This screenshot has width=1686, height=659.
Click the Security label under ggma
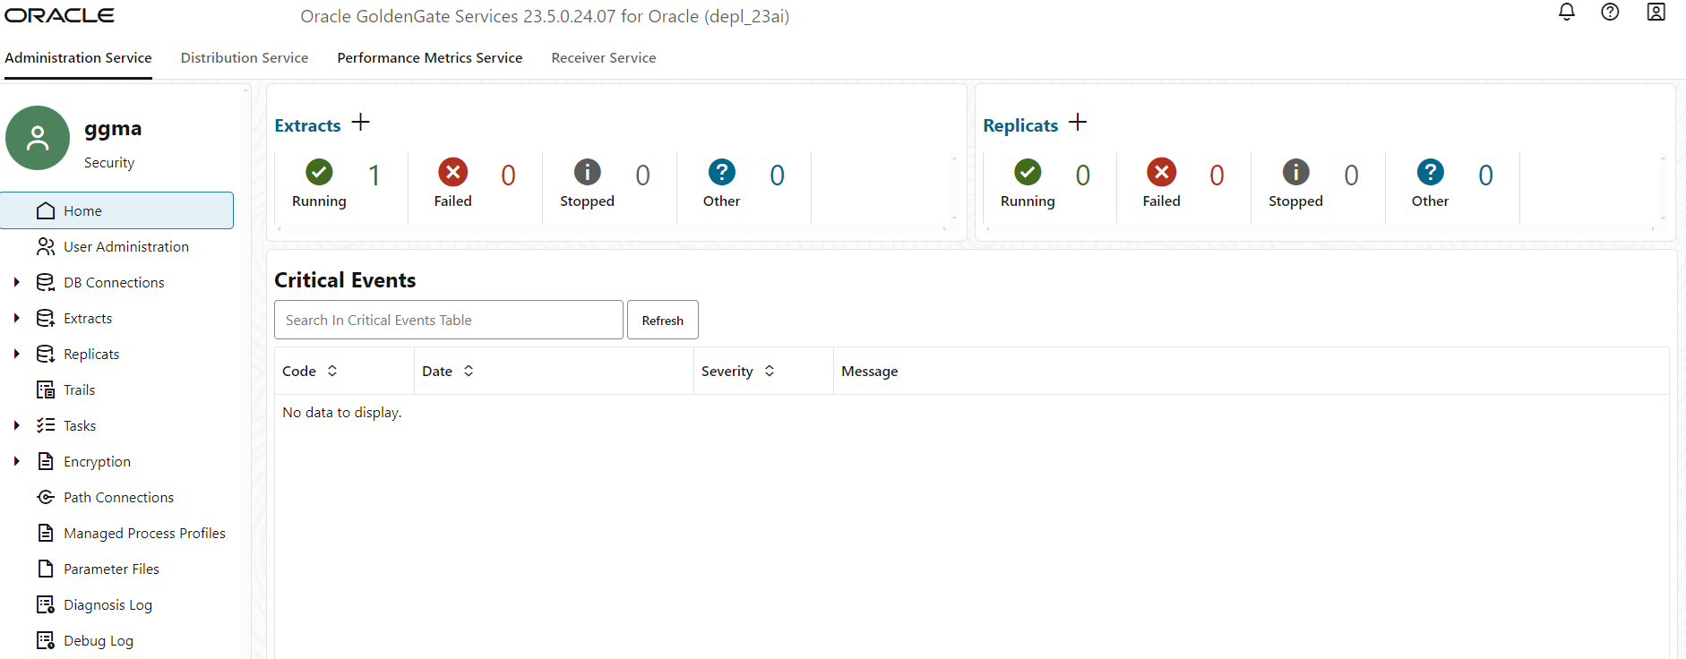point(109,162)
